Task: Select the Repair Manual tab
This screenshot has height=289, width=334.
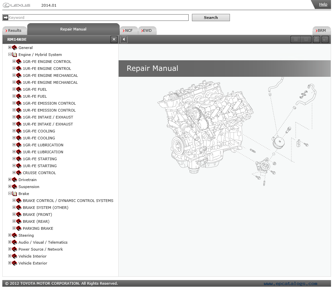Action: pos(73,29)
